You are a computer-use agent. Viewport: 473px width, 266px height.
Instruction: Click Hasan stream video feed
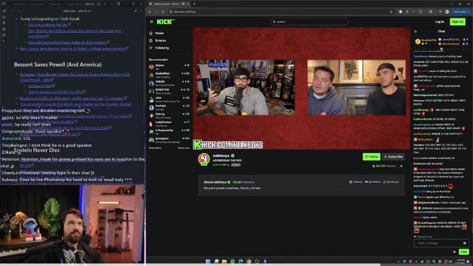245,88
